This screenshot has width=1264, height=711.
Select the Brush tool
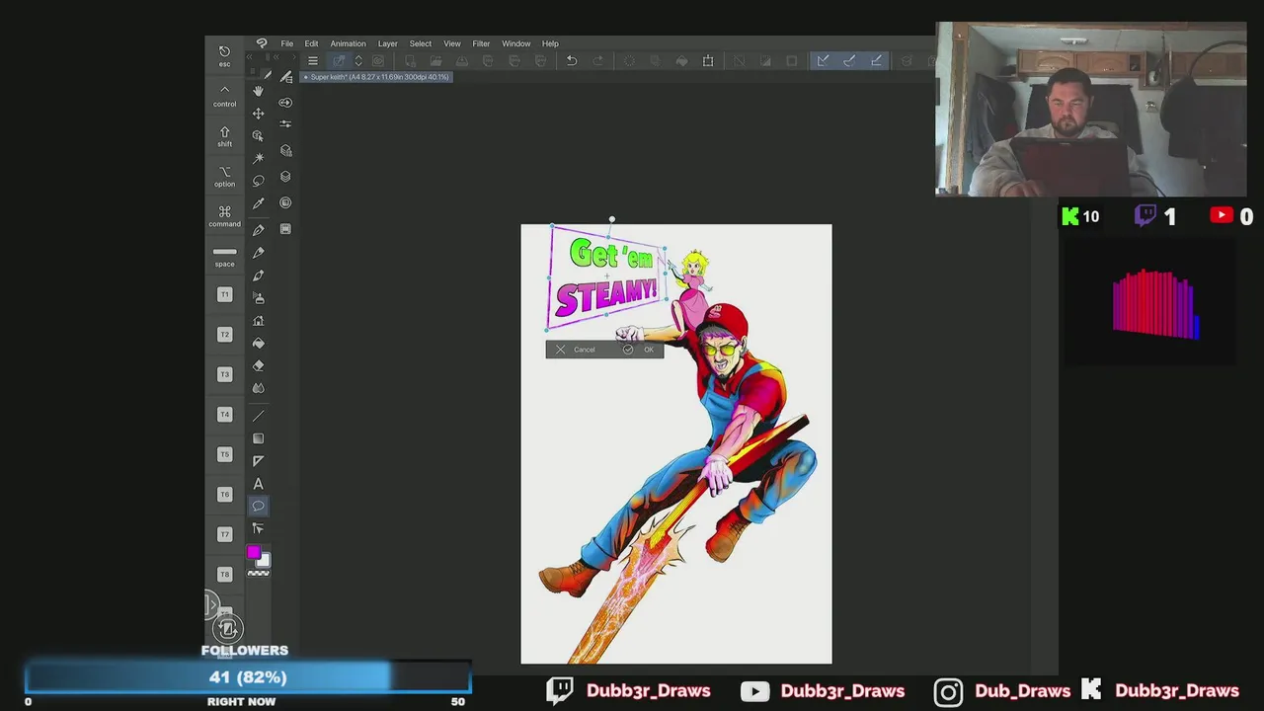tap(258, 276)
